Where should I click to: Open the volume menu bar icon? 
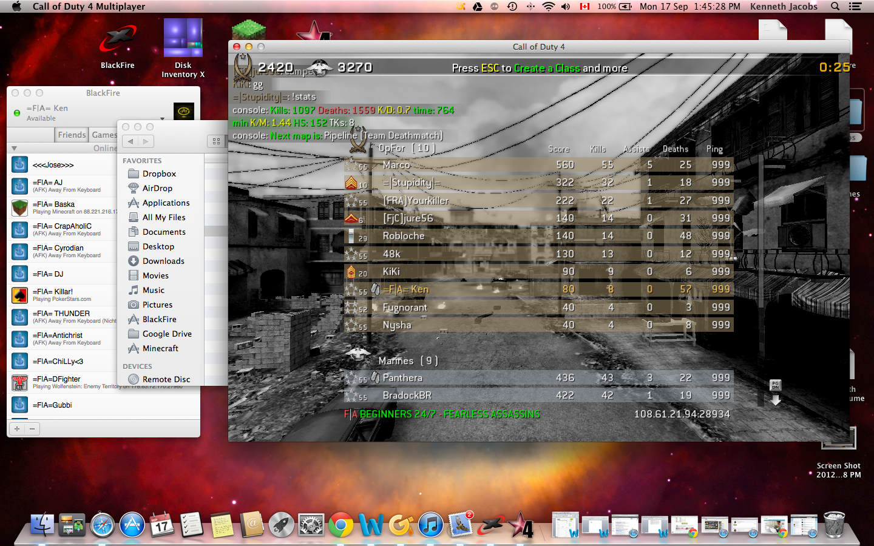(566, 7)
